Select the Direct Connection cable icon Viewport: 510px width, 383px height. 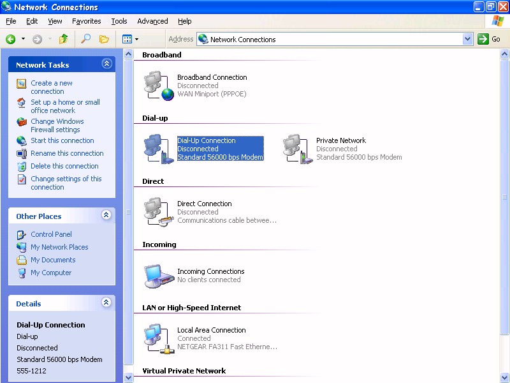click(x=159, y=212)
